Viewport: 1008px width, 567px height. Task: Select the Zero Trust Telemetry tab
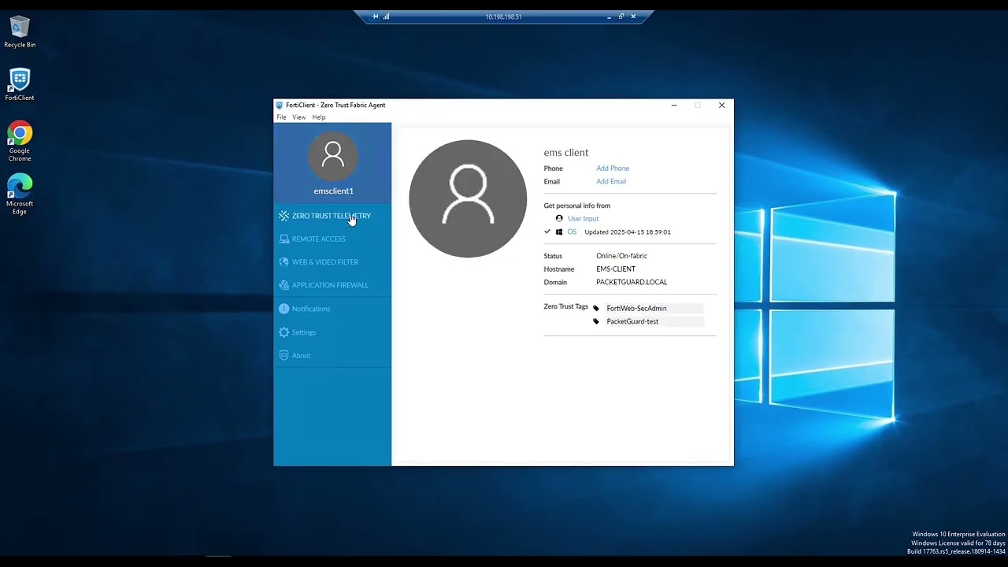332,216
